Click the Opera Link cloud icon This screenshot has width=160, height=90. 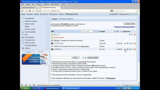(26, 85)
